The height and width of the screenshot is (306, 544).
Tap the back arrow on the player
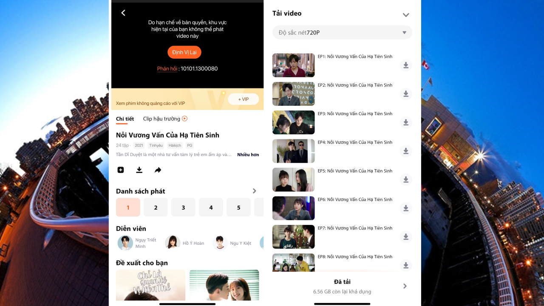tap(123, 13)
